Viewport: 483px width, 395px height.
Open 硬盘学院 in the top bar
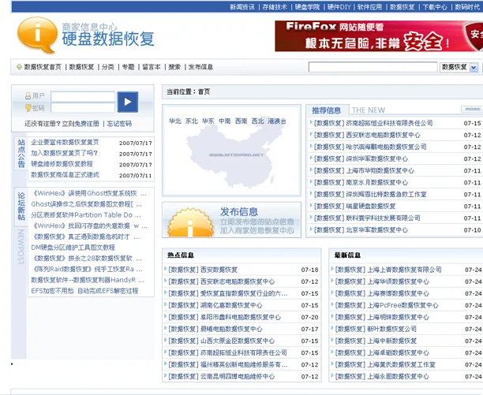[308, 6]
